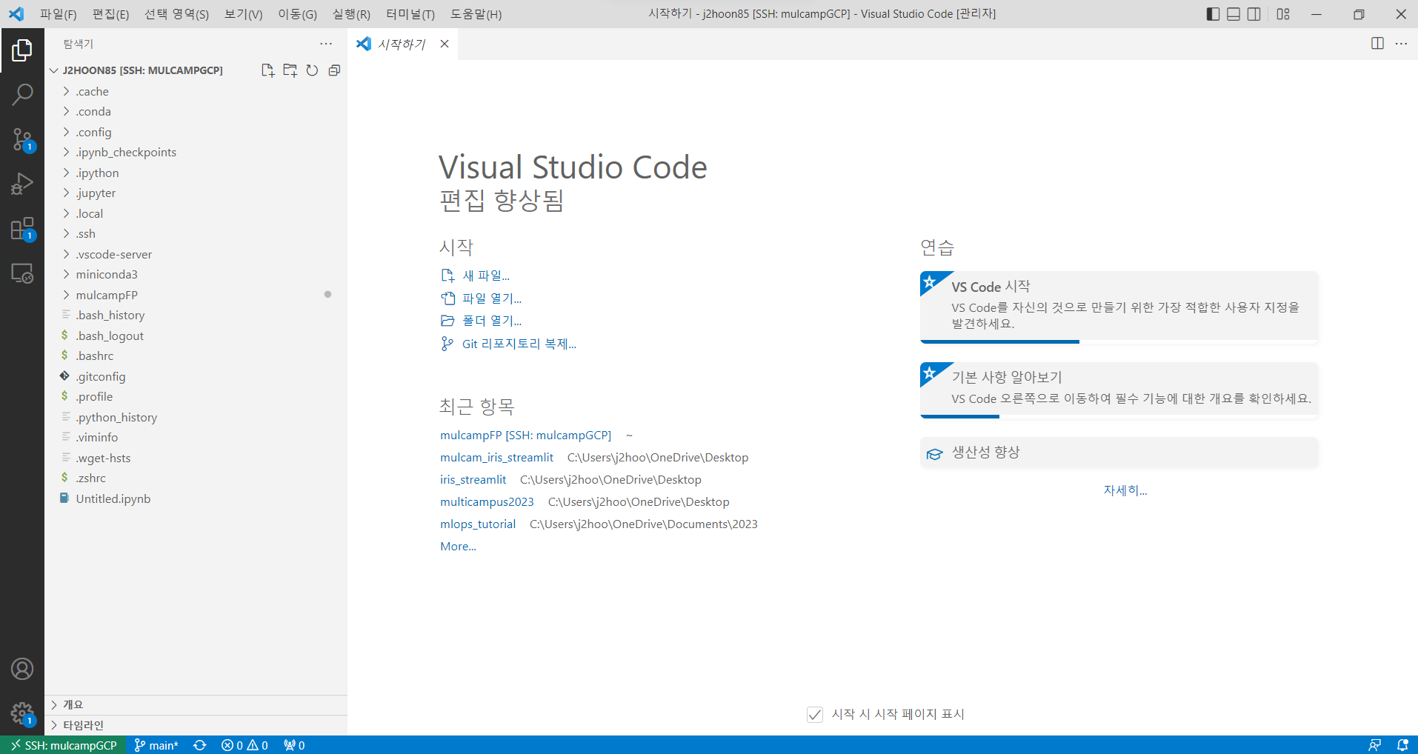The image size is (1418, 754).
Task: Open the VS Code 시작 walkthrough card
Action: point(1119,307)
